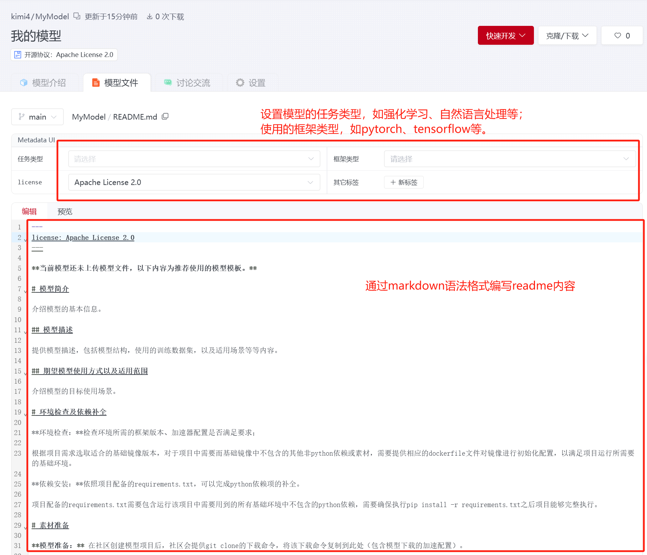This screenshot has height=555, width=647.
Task: Click MyModel in the file breadcrumb
Action: pos(89,117)
